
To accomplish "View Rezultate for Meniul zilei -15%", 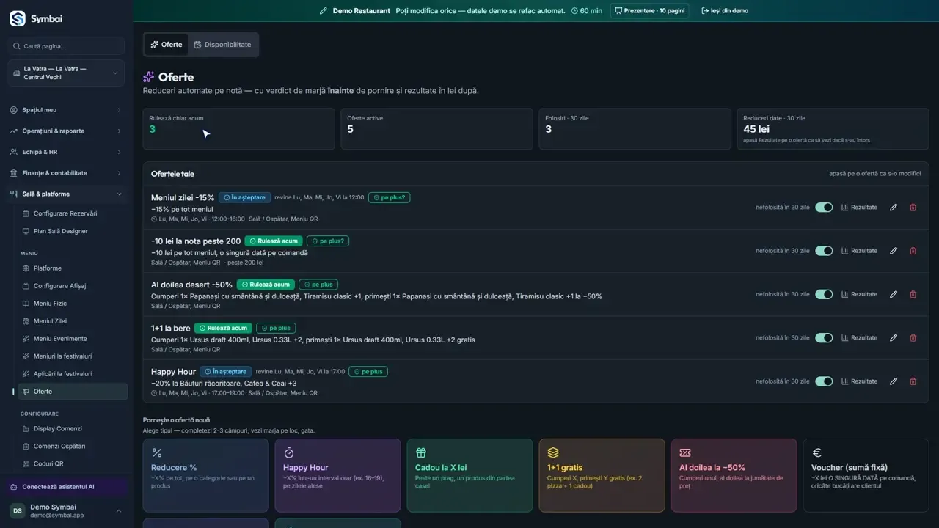I will point(859,208).
